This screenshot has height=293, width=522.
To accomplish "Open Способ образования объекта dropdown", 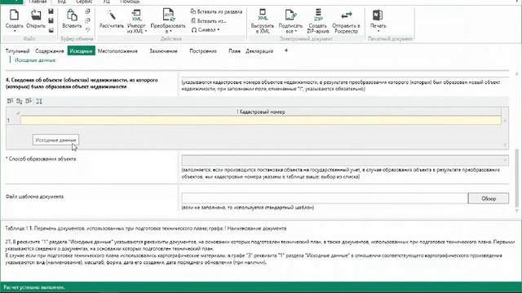I will click(345, 160).
